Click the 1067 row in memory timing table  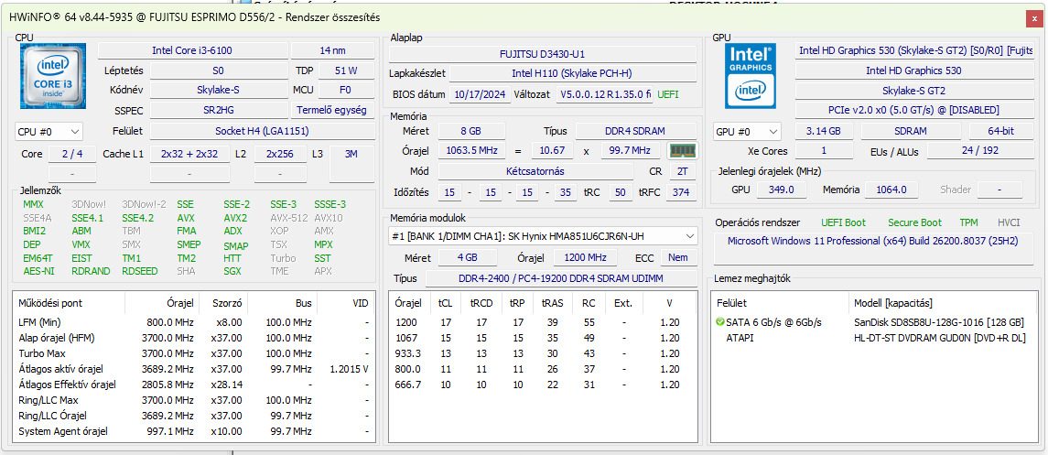point(543,338)
